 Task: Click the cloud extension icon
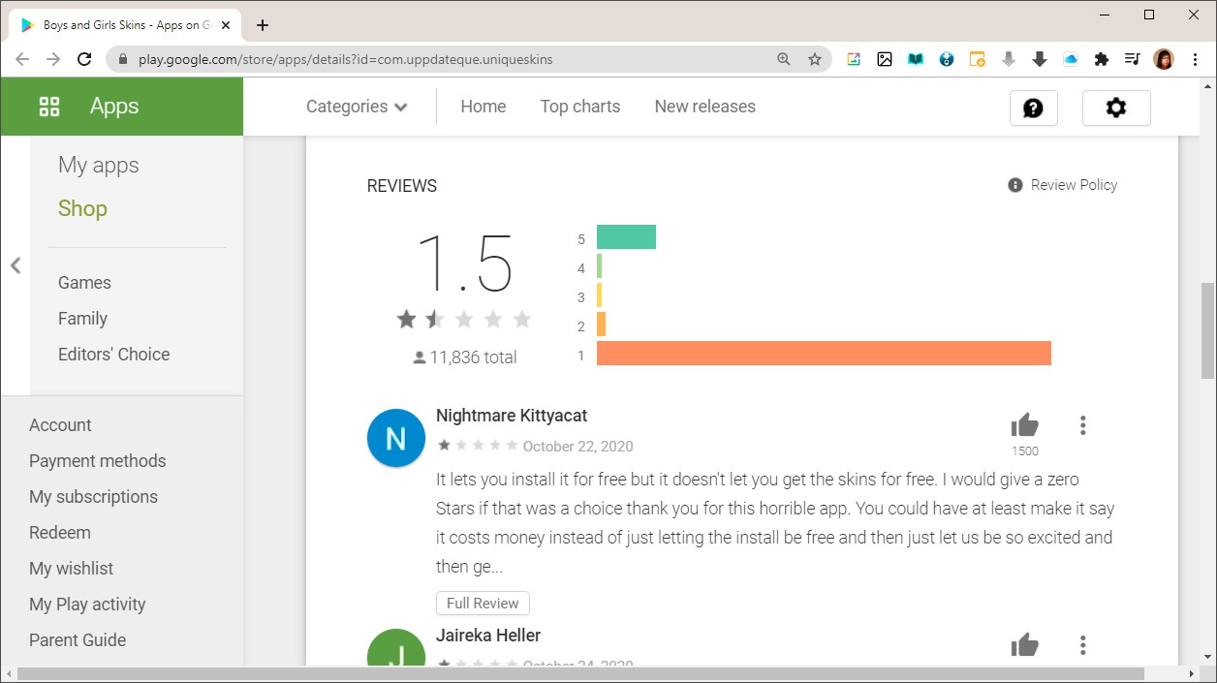coord(1071,59)
